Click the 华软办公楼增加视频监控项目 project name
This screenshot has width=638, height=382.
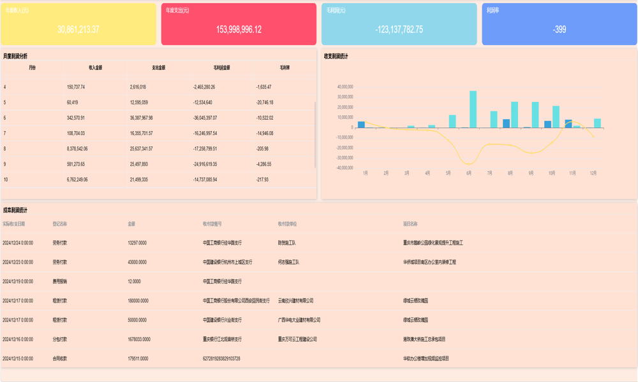tap(426, 359)
